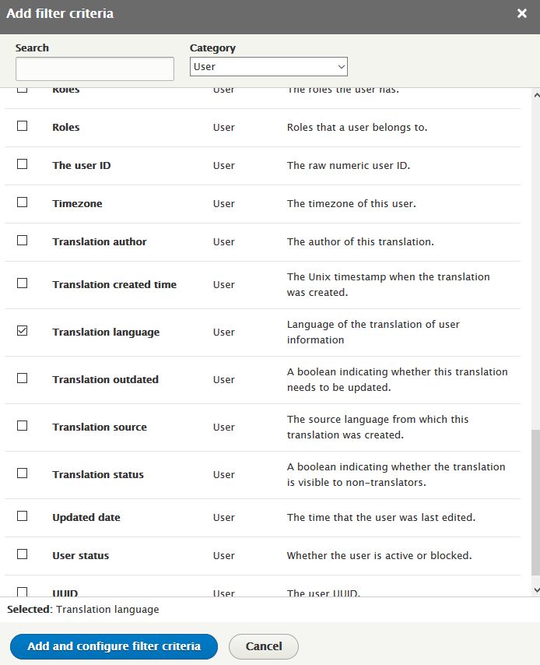The image size is (540, 665).
Task: Check Translation created time checkbox
Action: (x=22, y=283)
